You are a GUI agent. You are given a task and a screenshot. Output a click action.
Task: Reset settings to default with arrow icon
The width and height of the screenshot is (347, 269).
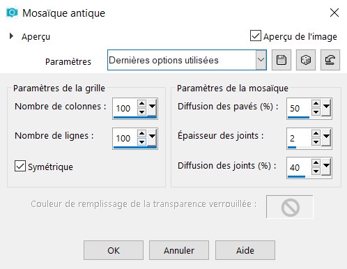click(x=330, y=60)
